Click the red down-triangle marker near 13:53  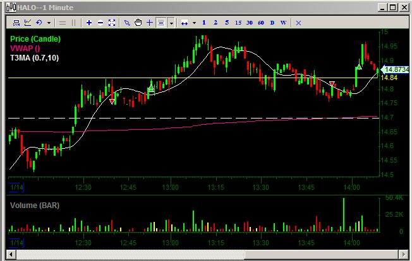pyautogui.click(x=332, y=84)
